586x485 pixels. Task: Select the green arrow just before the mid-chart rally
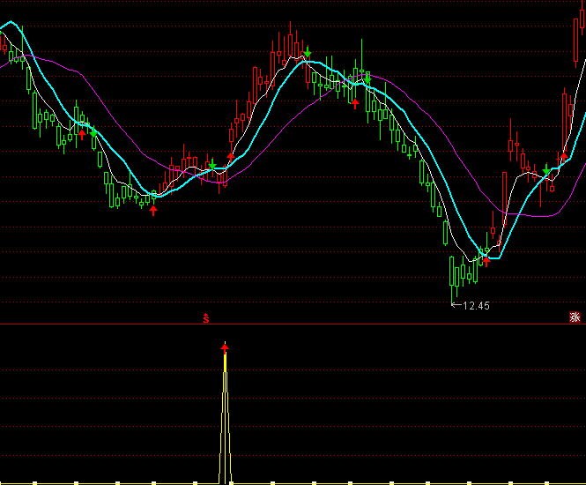(x=212, y=165)
